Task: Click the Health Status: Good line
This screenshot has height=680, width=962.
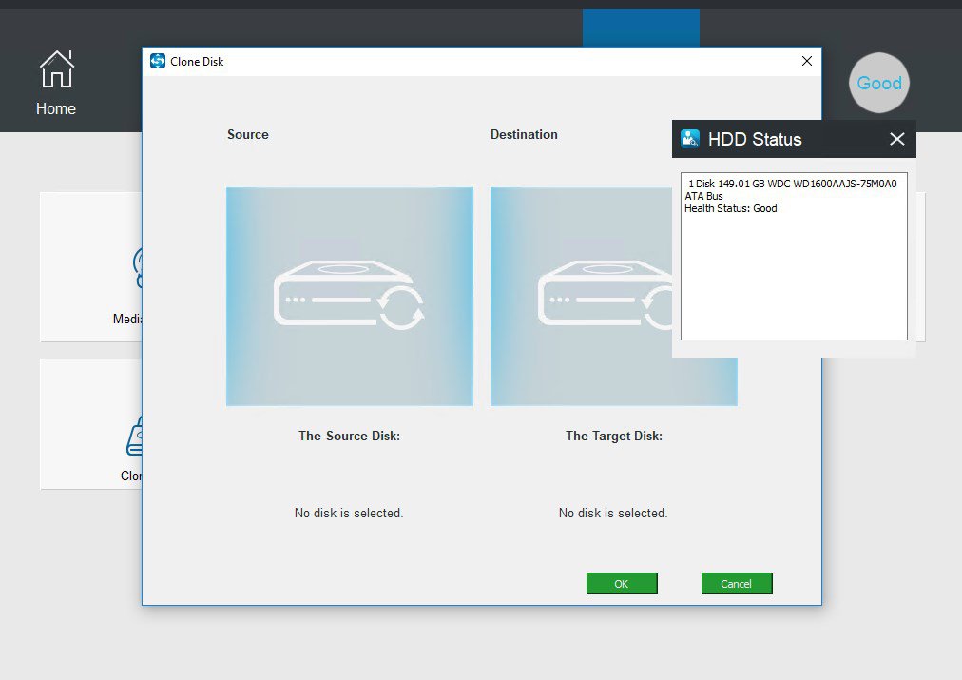Action: pos(731,208)
